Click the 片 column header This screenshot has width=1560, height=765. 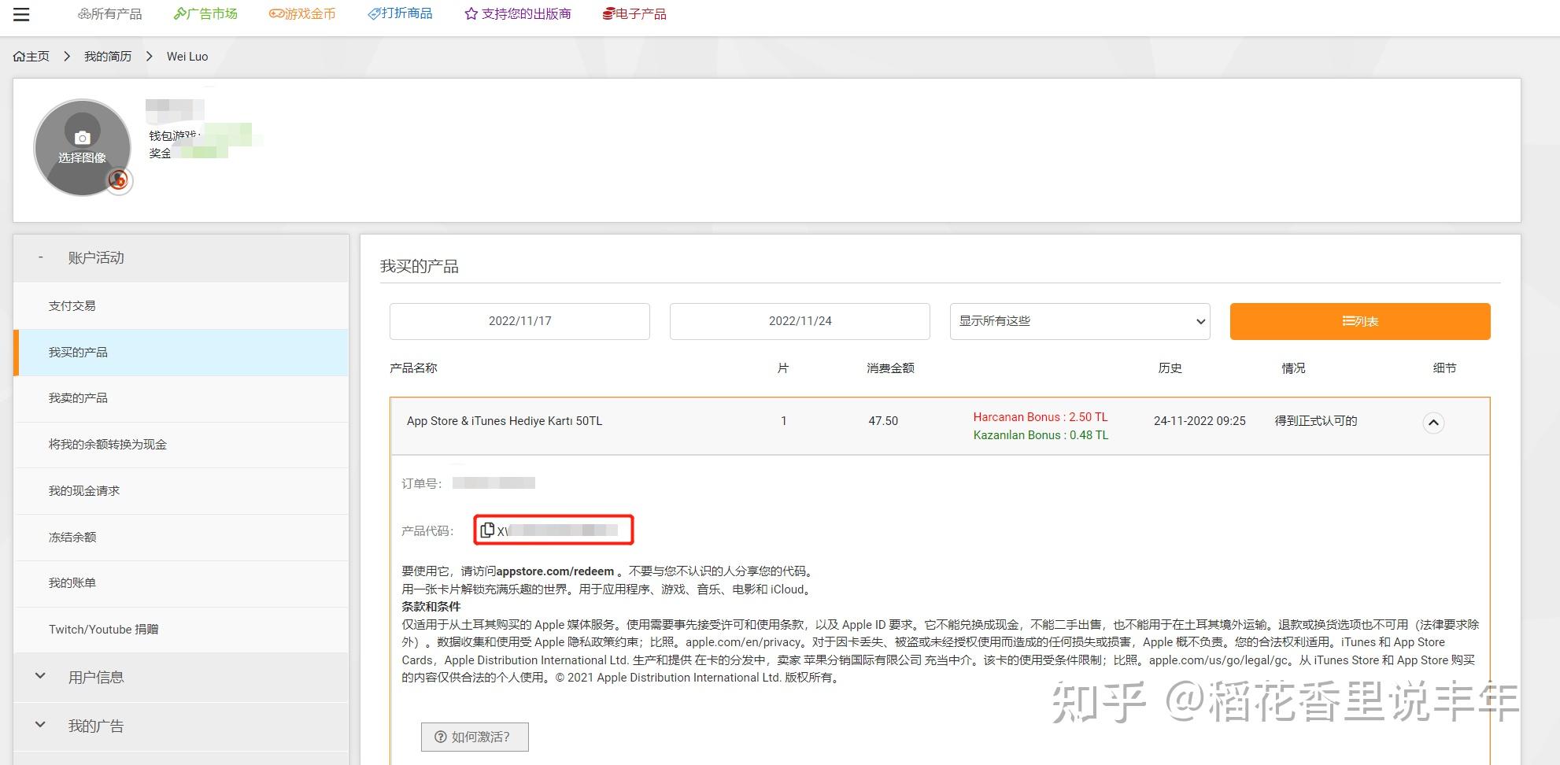[783, 368]
